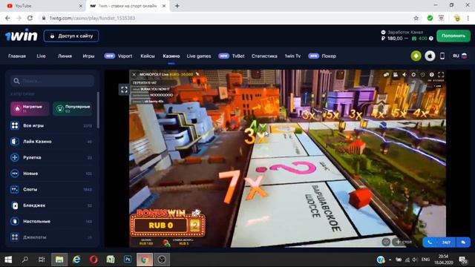Select the Нагретые category

pos(30,108)
